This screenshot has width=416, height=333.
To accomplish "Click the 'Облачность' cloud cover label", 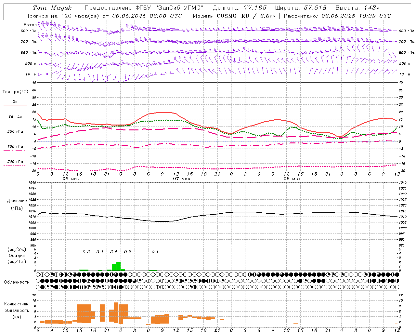I will (x=17, y=282).
